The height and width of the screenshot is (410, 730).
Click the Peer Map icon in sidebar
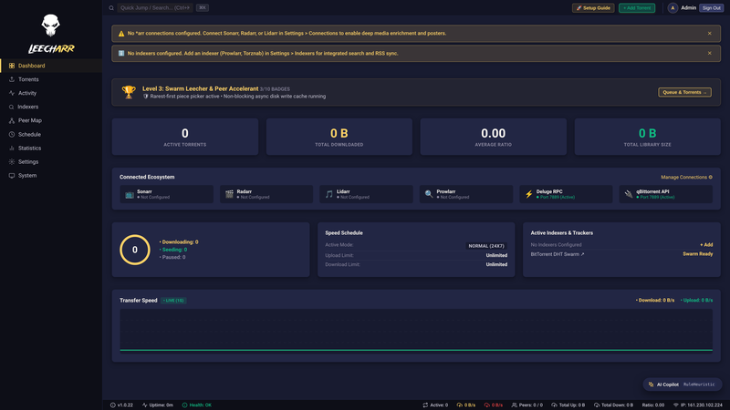point(12,120)
